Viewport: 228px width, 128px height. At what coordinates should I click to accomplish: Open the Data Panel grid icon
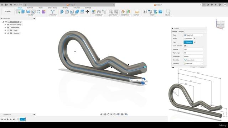2,5
